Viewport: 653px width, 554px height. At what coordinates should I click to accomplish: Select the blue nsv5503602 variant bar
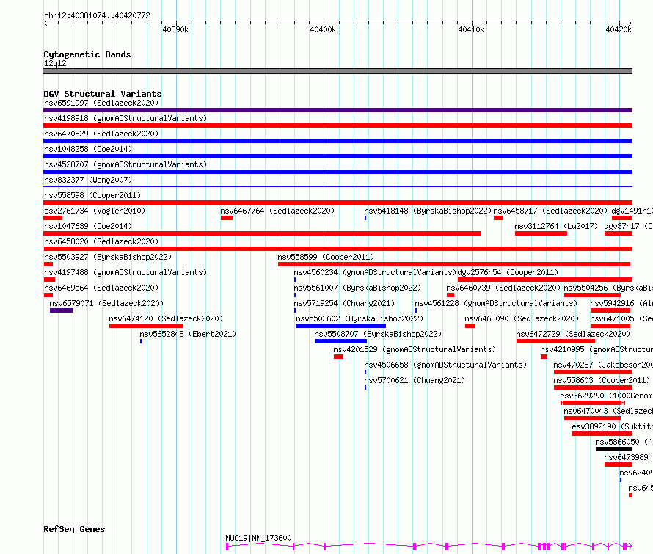coord(341,326)
